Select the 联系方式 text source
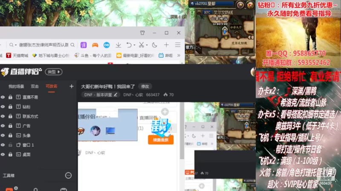This screenshot has height=191, width=341. pyautogui.click(x=30, y=116)
